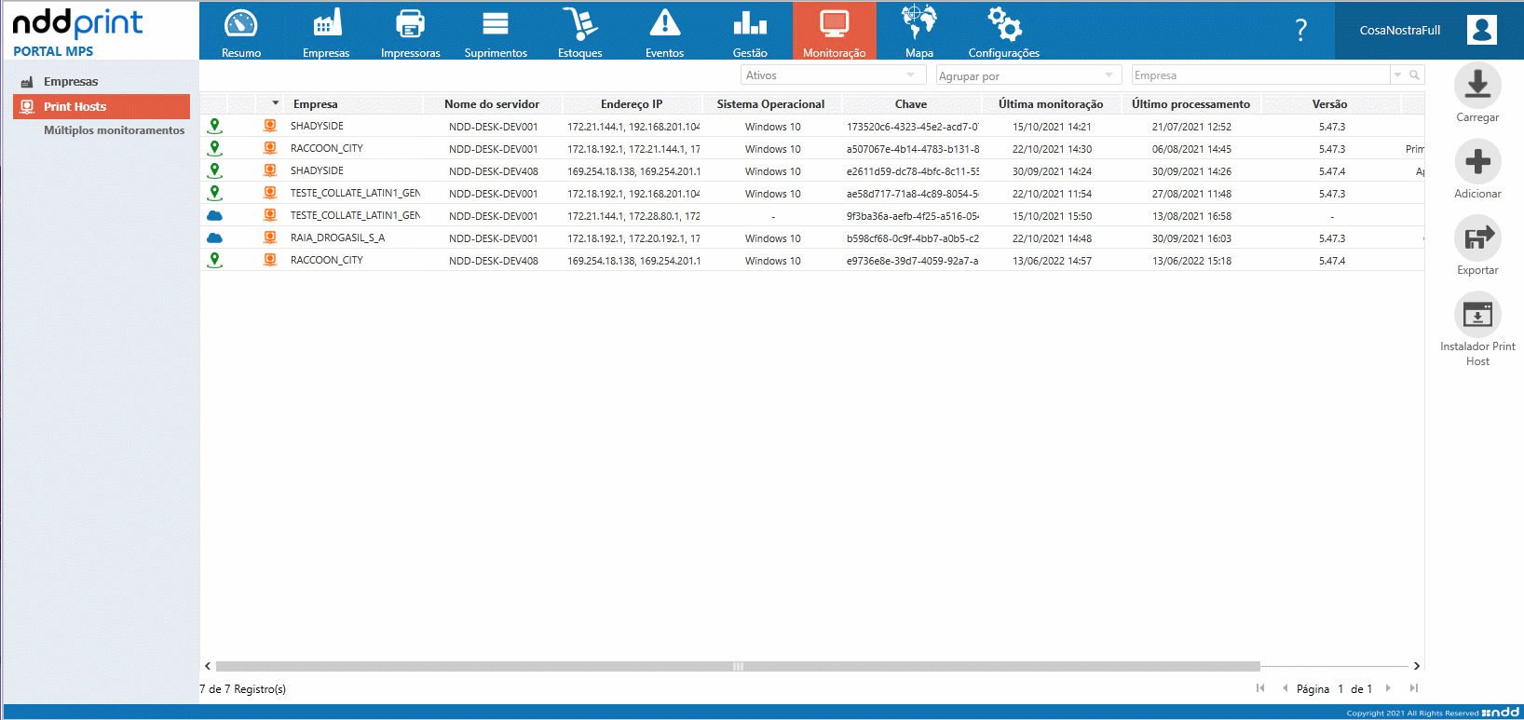
Task: Open Configurações gear icon
Action: (x=1004, y=24)
